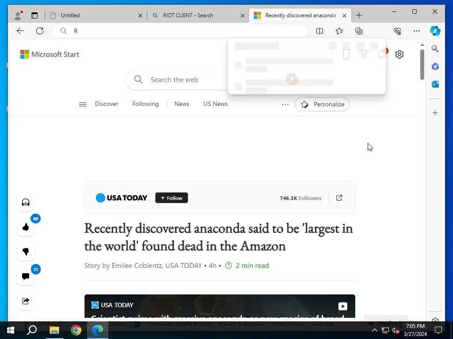Viewport: 453px width, 339px height.
Task: Select the Following feed tab
Action: pos(146,104)
